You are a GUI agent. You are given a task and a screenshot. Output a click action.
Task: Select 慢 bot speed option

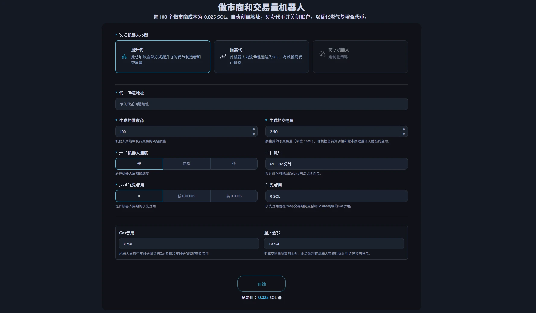[x=139, y=164]
